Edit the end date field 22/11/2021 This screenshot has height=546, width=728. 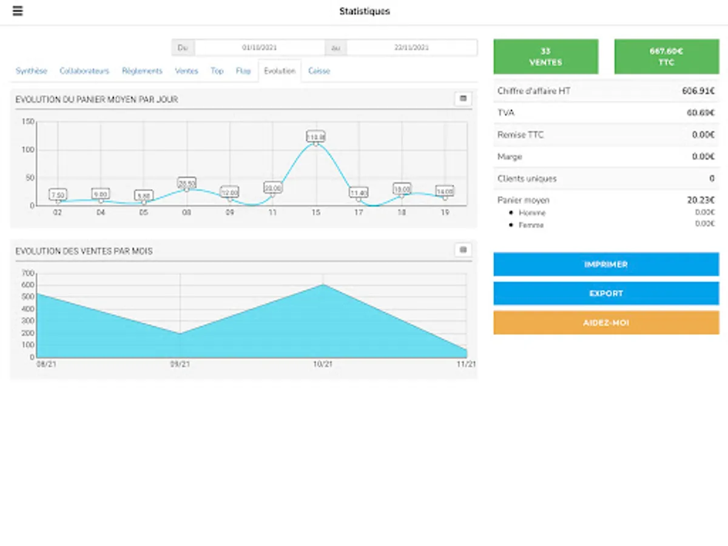pyautogui.click(x=412, y=47)
